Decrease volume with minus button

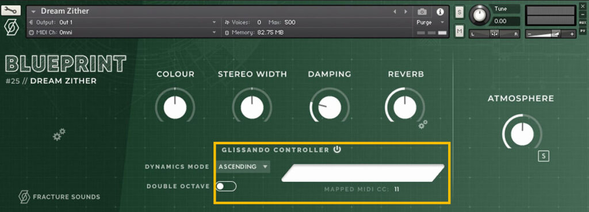click(529, 34)
